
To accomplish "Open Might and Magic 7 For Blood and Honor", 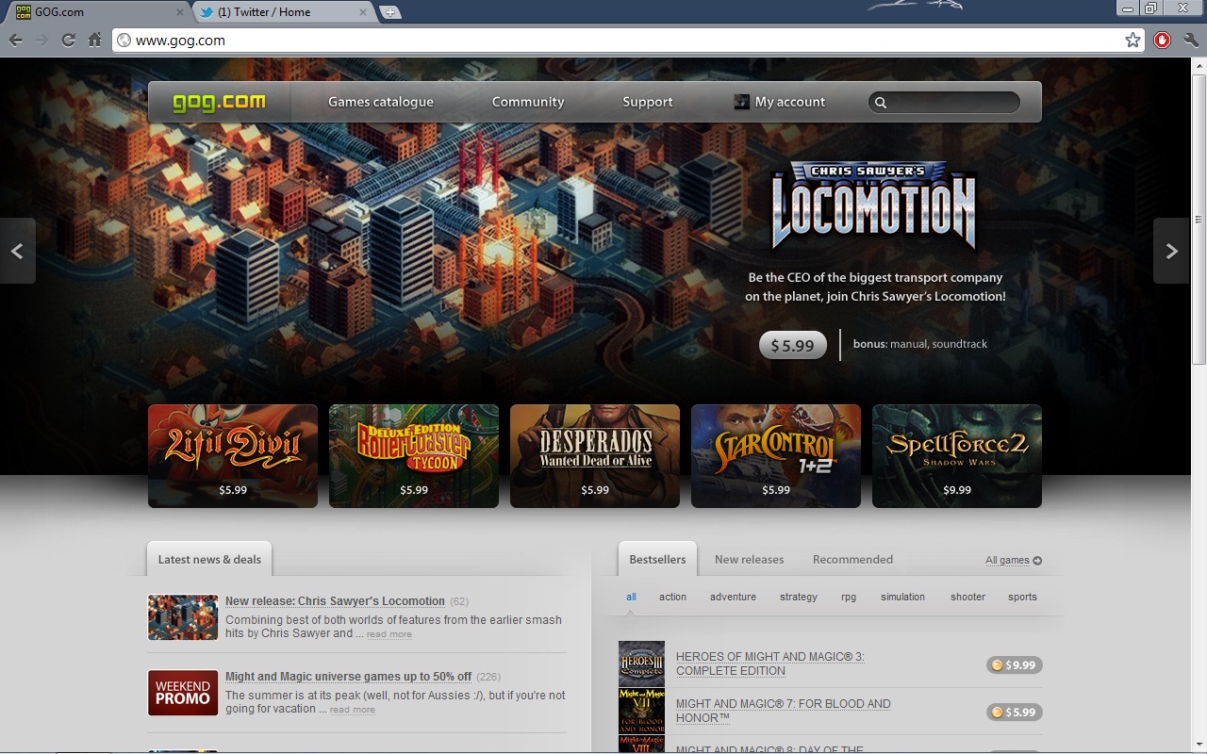I will (784, 711).
